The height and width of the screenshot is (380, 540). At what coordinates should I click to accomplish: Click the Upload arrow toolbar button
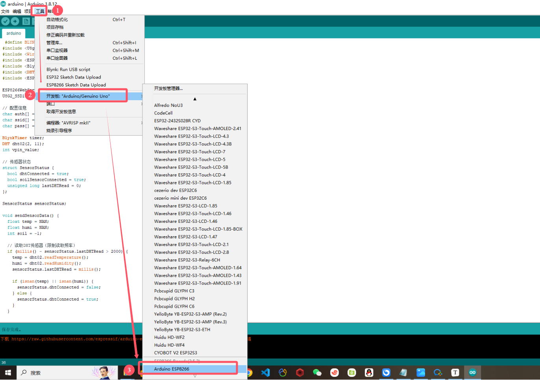(15, 21)
